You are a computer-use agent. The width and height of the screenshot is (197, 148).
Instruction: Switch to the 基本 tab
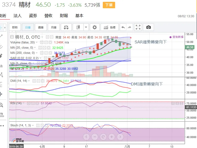click(x=79, y=16)
